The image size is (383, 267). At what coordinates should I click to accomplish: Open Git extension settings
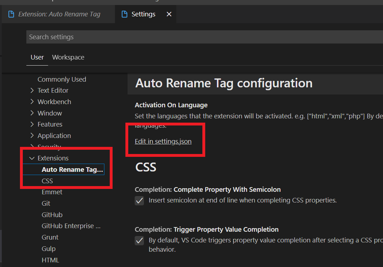point(46,204)
